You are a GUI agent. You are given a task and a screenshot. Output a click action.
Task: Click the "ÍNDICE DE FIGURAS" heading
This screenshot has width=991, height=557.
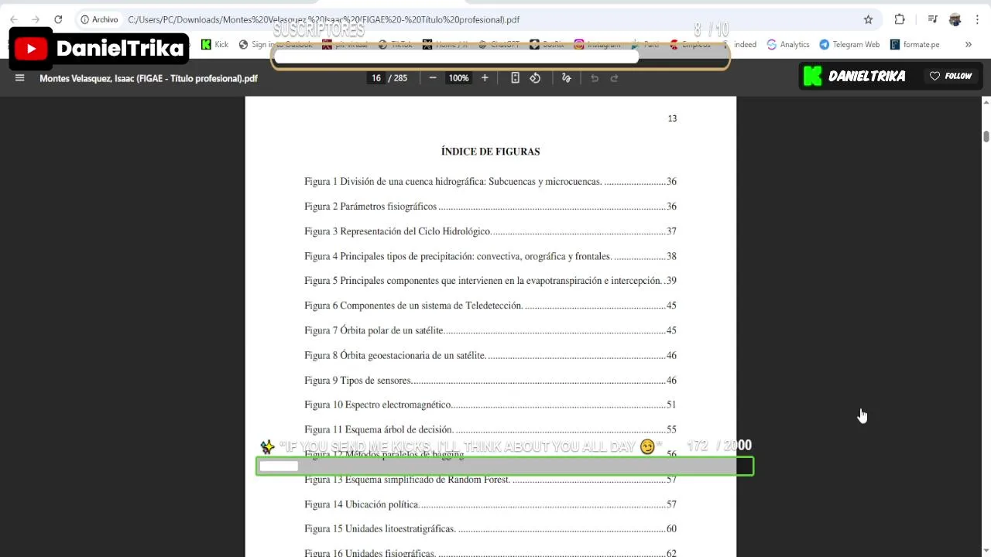click(x=490, y=152)
